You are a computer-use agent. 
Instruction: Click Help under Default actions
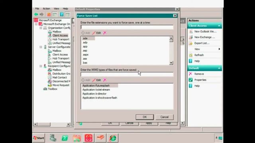coord(197,86)
